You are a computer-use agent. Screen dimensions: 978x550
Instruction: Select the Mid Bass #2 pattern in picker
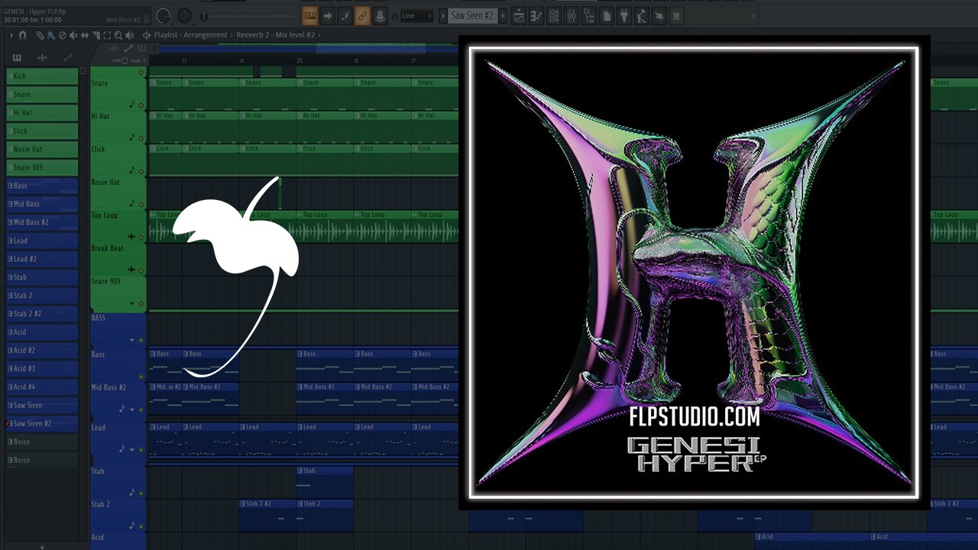[x=42, y=222]
